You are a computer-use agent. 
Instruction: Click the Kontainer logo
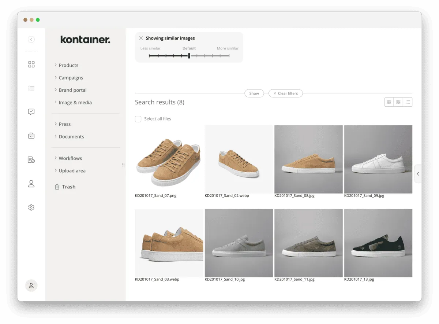tap(85, 40)
